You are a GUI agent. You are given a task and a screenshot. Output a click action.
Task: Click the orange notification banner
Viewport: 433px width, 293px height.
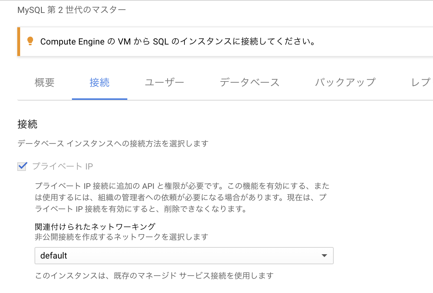tap(216, 41)
